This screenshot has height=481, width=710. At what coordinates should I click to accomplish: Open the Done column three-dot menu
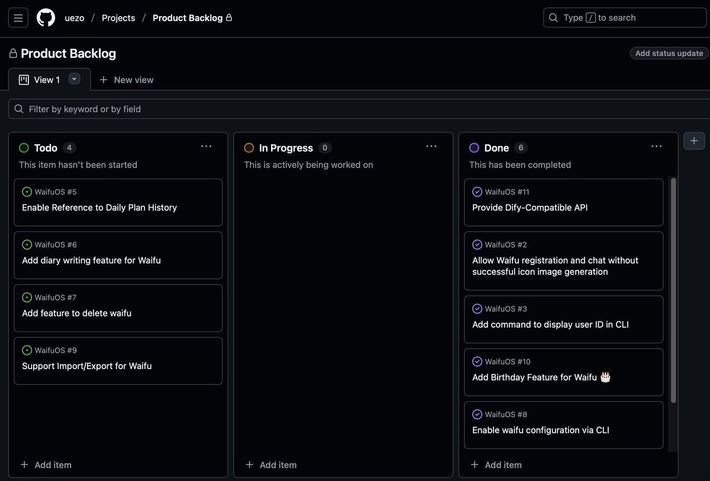point(656,147)
